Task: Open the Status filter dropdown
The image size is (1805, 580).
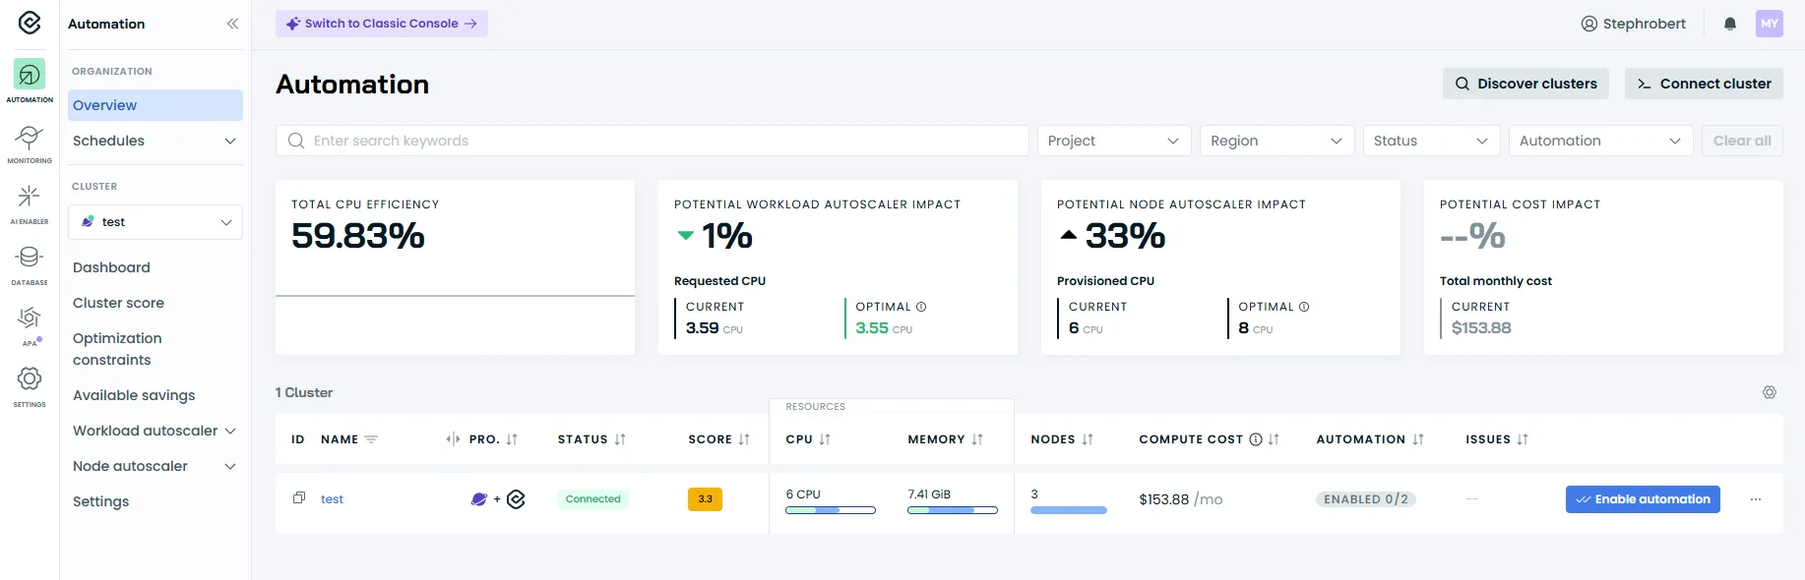Action: click(x=1430, y=141)
